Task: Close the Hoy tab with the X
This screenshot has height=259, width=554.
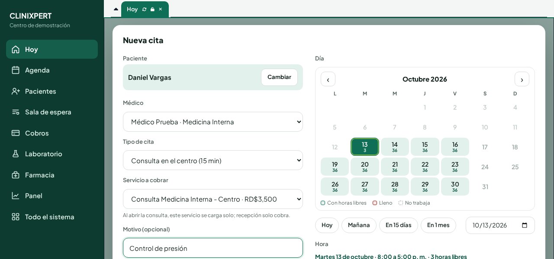Action: (x=161, y=9)
